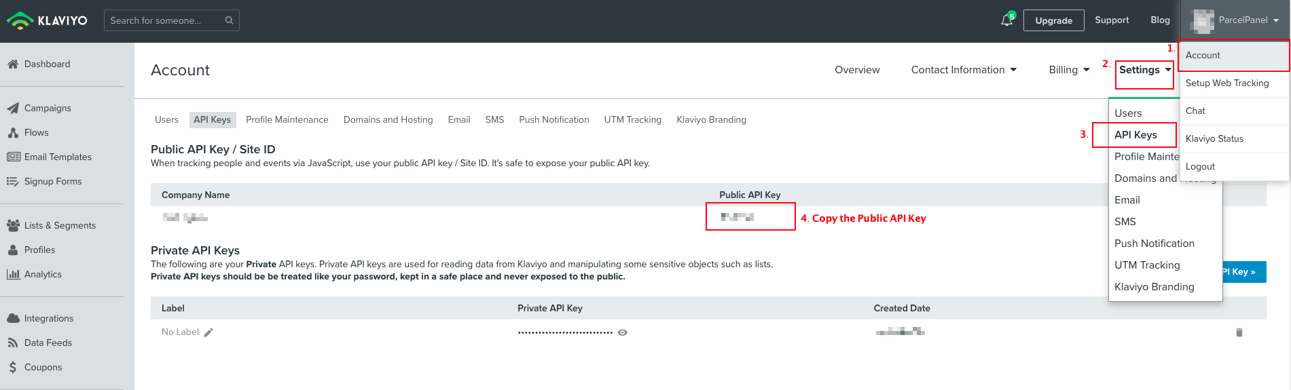Click the Upgrade button
The image size is (1291, 390).
point(1053,20)
